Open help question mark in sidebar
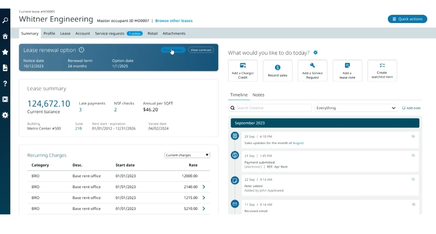436x234 pixels. point(5,84)
